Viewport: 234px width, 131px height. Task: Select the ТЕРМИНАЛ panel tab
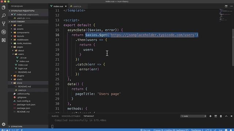pyautogui.click(x=88, y=116)
